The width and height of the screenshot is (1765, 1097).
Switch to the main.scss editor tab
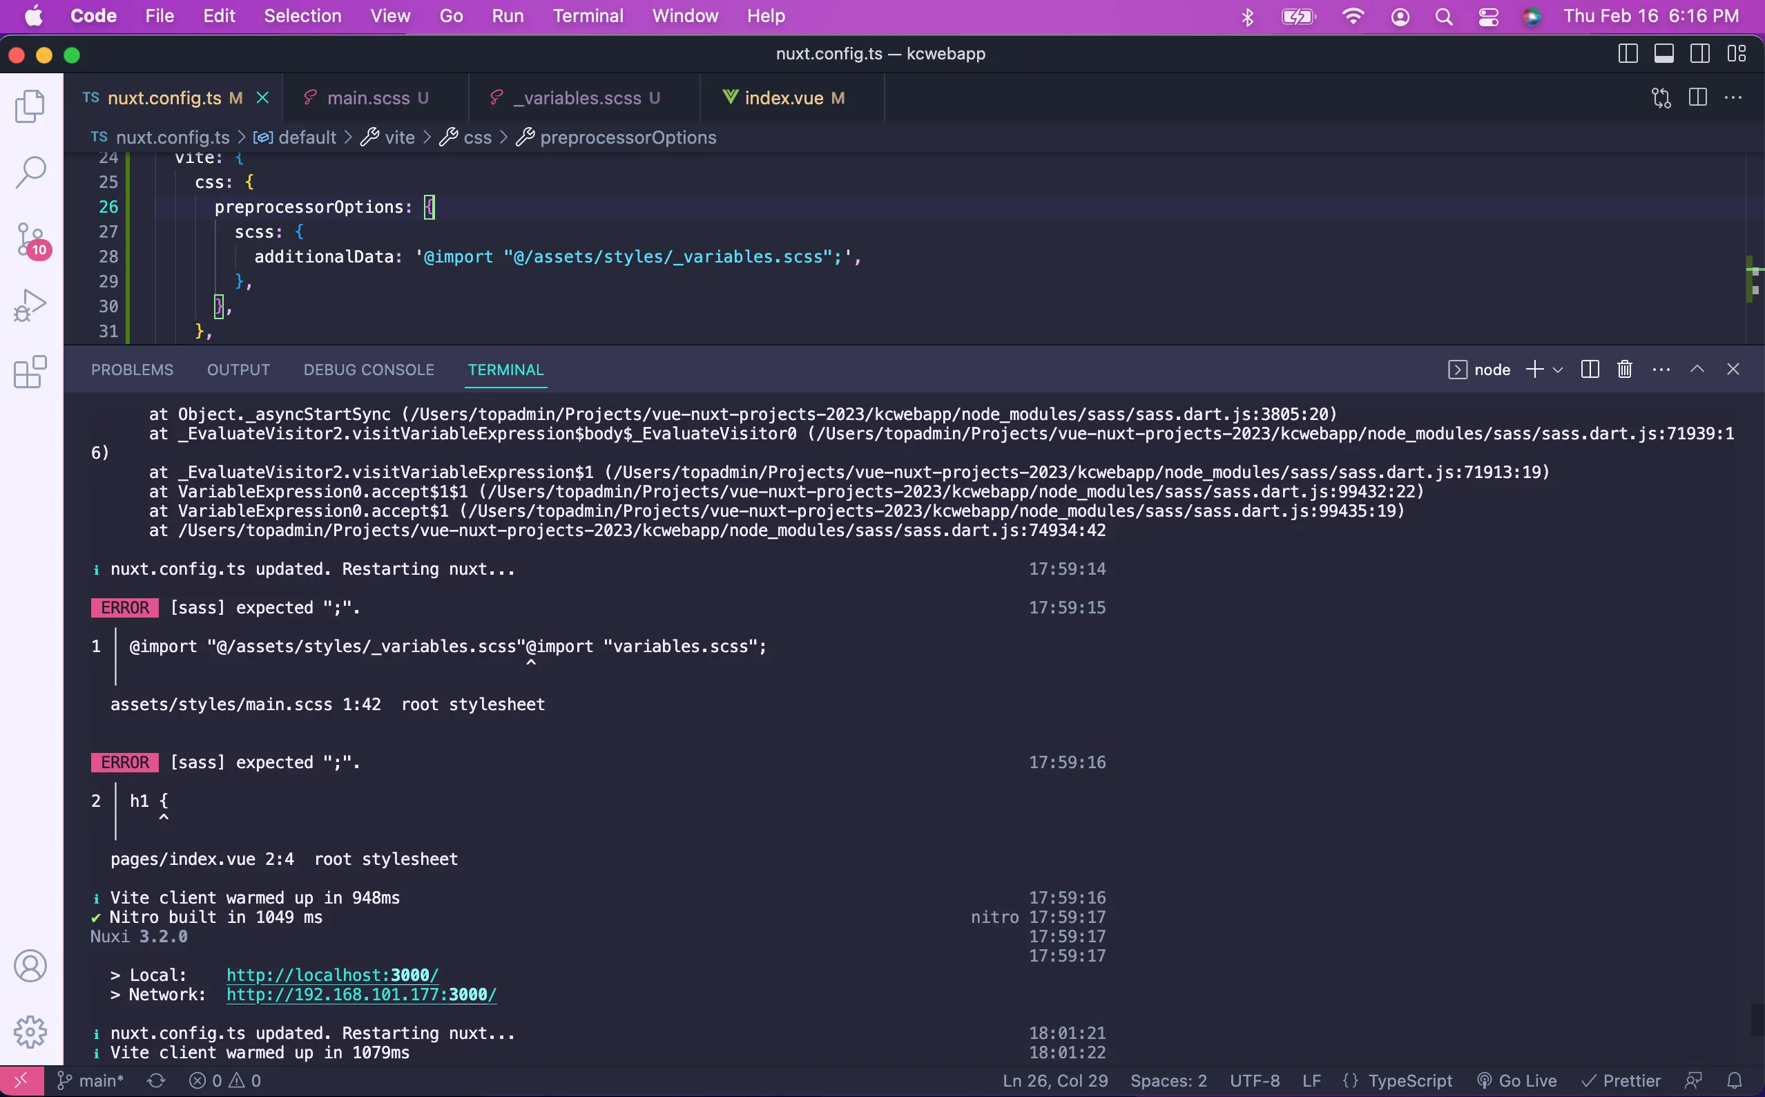(x=368, y=98)
